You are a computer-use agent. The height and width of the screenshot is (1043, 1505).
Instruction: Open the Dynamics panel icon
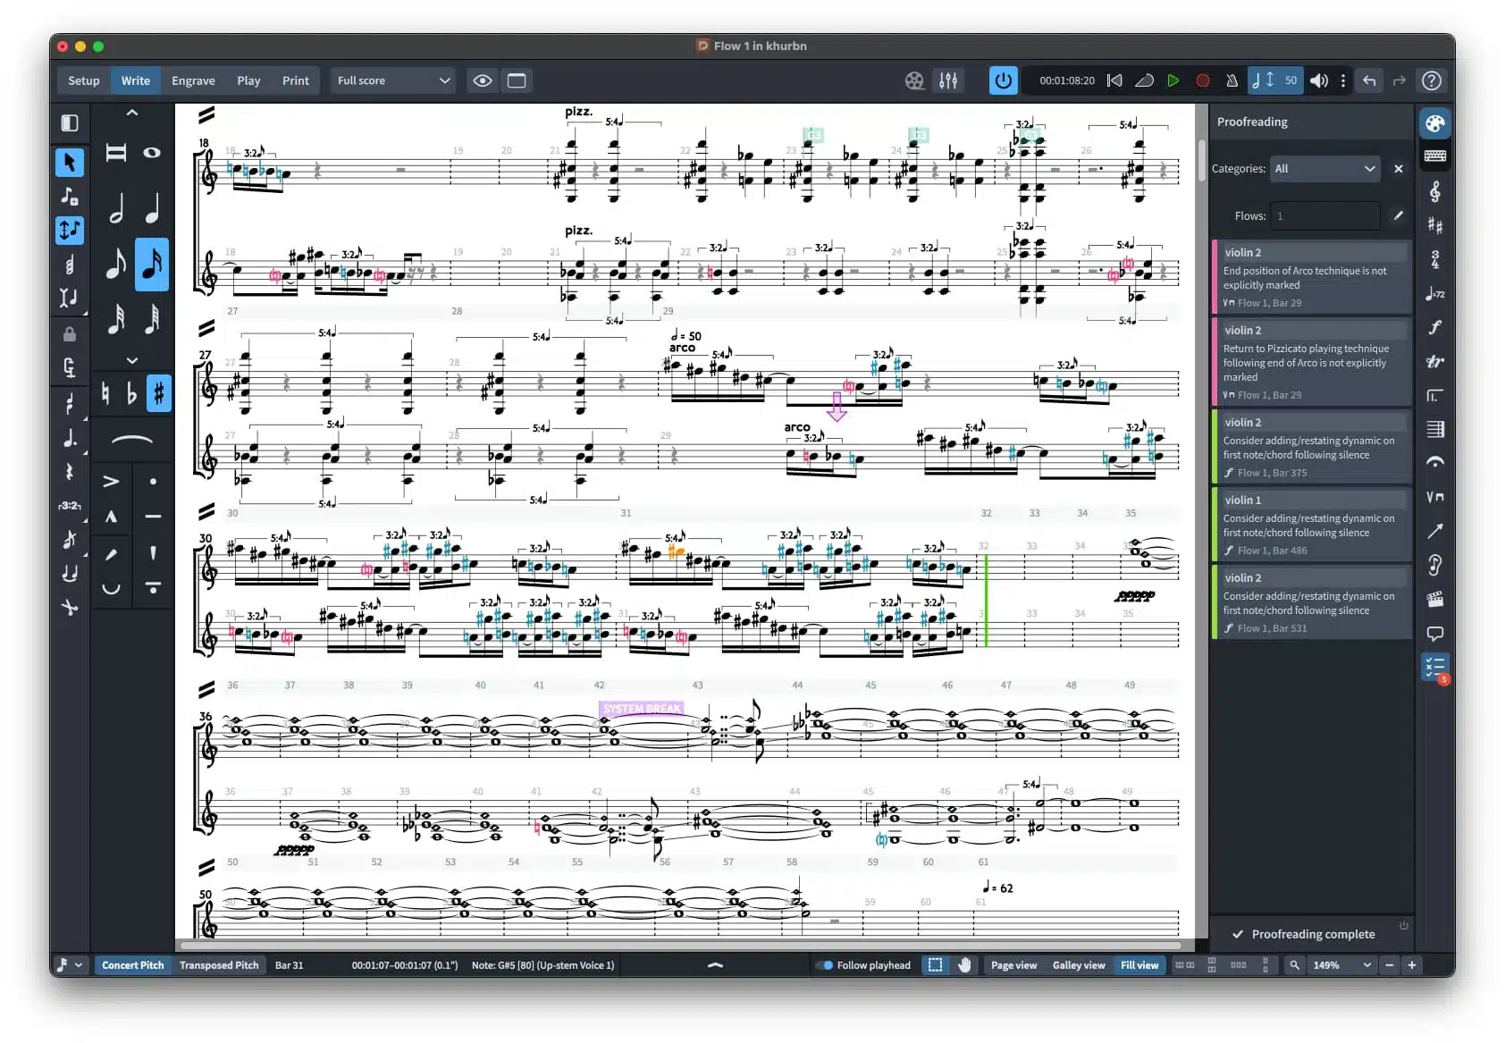pos(1434,327)
